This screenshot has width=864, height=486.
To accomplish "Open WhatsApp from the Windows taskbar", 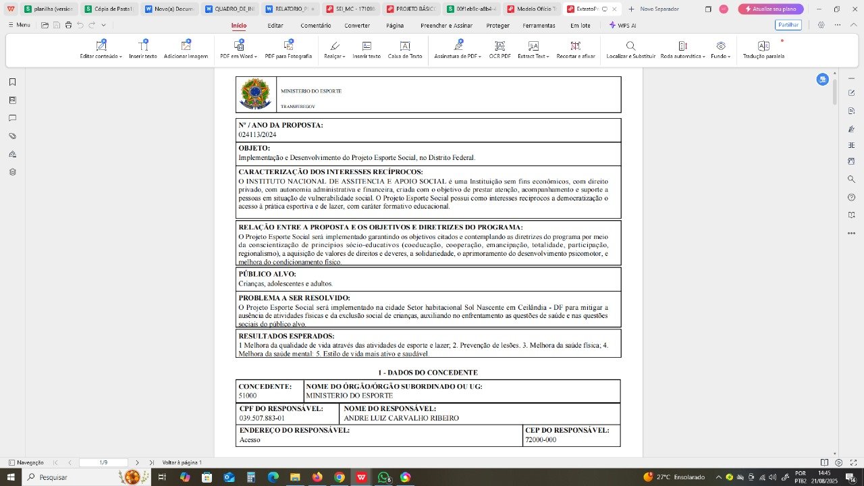I will coord(383,477).
